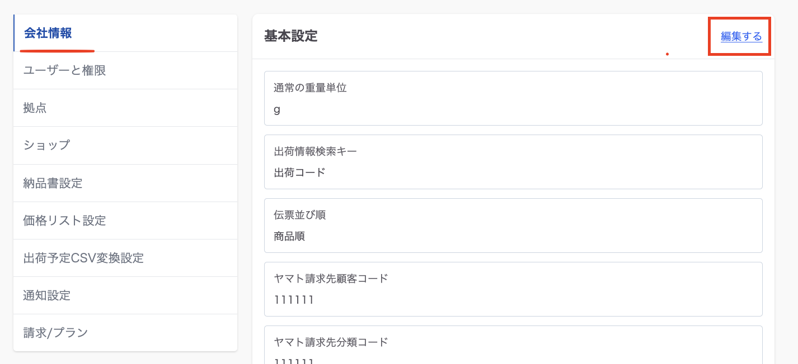Open 価格リスト設定 from the sidebar
The width and height of the screenshot is (798, 364).
tap(64, 221)
